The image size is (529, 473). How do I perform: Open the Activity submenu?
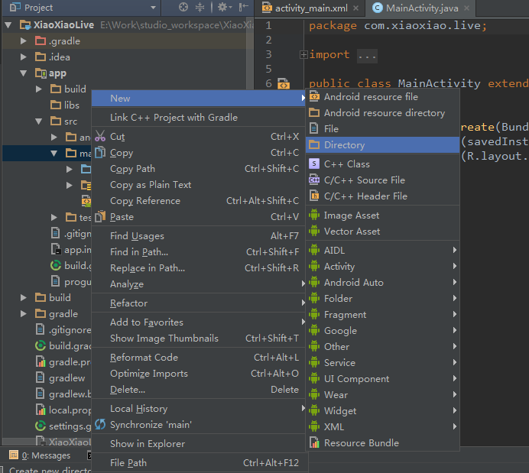[382, 267]
